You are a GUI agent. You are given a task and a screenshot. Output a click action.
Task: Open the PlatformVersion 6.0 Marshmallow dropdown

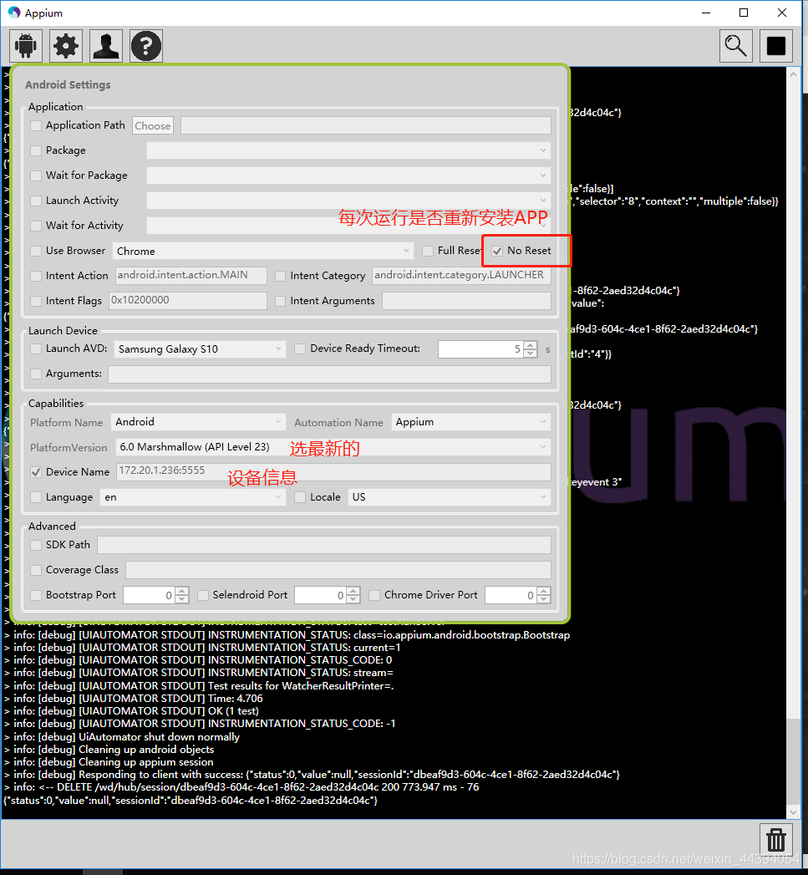click(333, 447)
